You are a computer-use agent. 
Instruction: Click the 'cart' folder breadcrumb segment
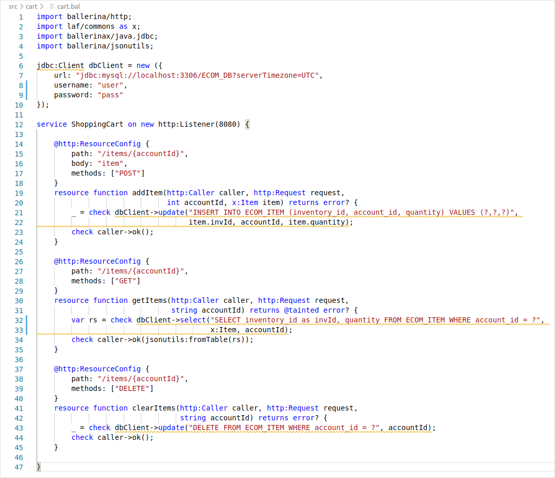pos(31,6)
